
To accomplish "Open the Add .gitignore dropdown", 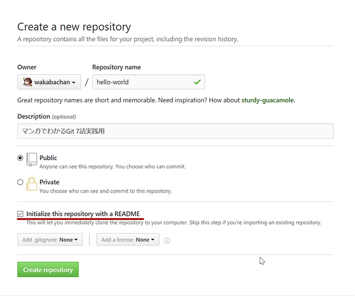I will click(50, 240).
